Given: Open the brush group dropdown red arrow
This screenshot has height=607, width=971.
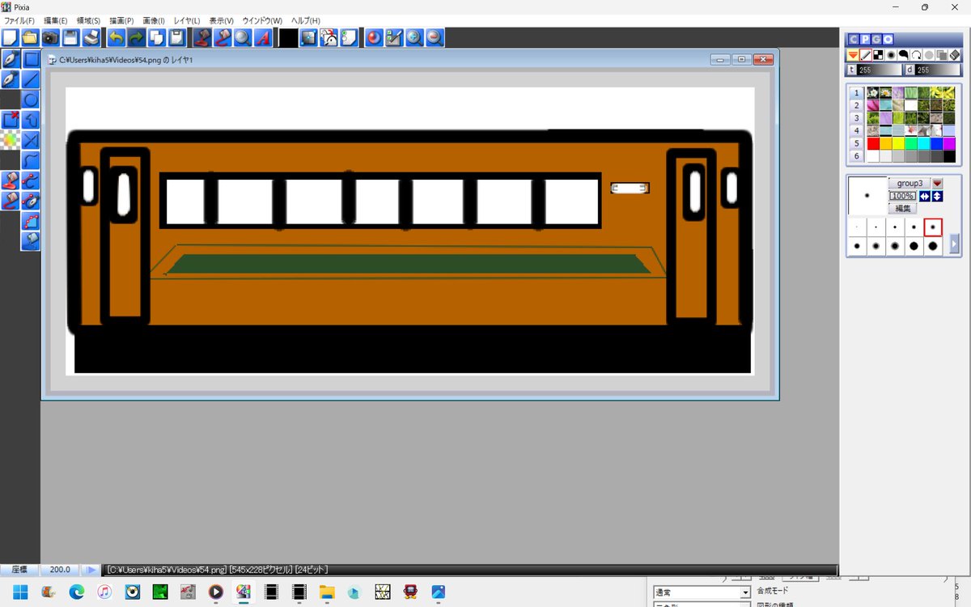Looking at the screenshot, I should pyautogui.click(x=938, y=184).
